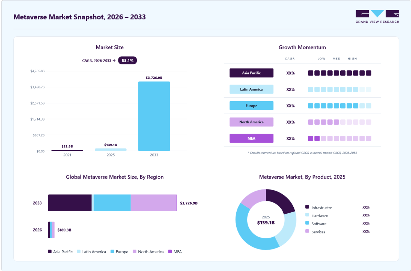
Task: Click the Asia Pacific legend swatch below region chart
Action: point(49,252)
